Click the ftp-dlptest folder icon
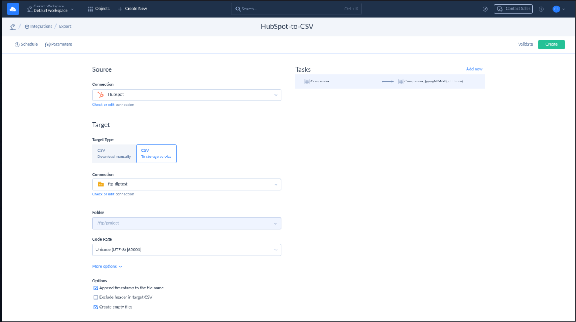The width and height of the screenshot is (576, 322). coord(100,184)
